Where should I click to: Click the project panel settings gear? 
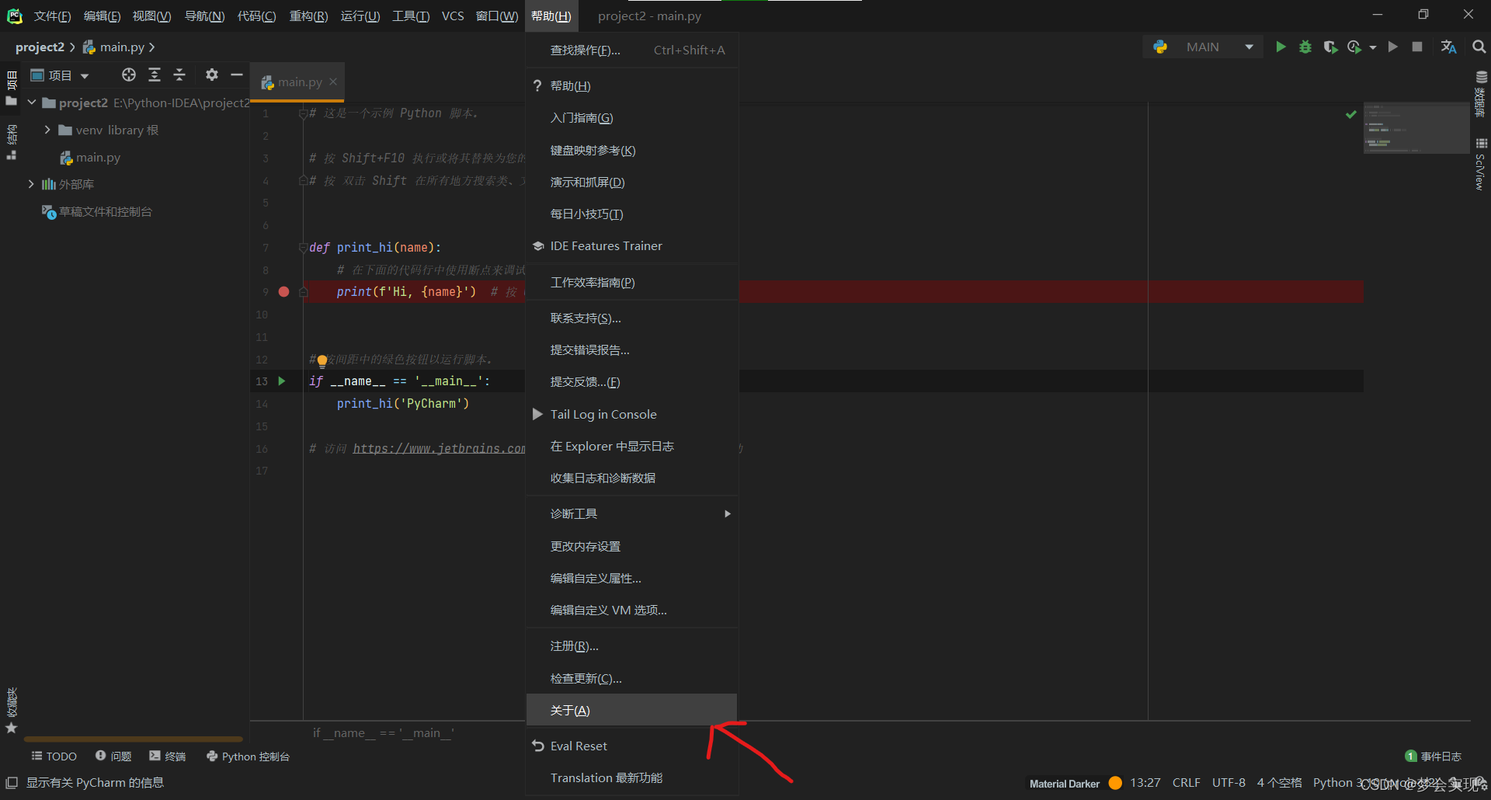click(x=211, y=75)
